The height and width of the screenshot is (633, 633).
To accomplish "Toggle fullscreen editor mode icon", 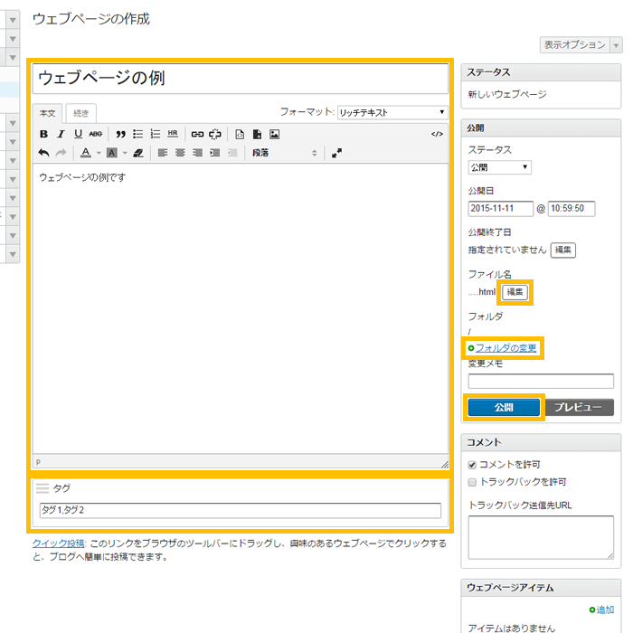I will tap(336, 153).
